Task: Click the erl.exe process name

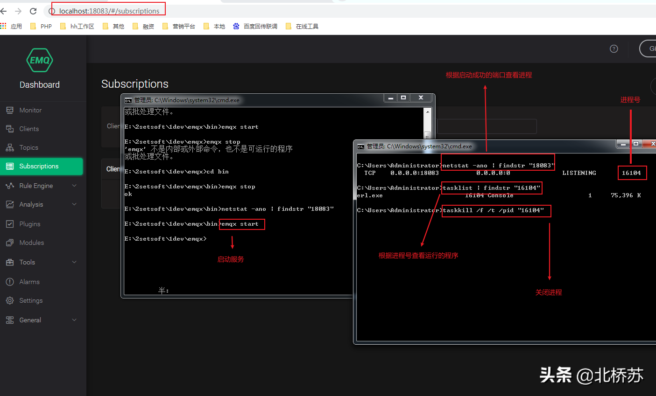Action: click(x=370, y=195)
